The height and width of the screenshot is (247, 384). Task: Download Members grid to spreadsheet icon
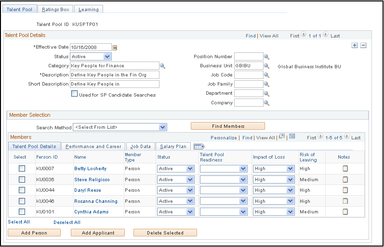[292, 136]
